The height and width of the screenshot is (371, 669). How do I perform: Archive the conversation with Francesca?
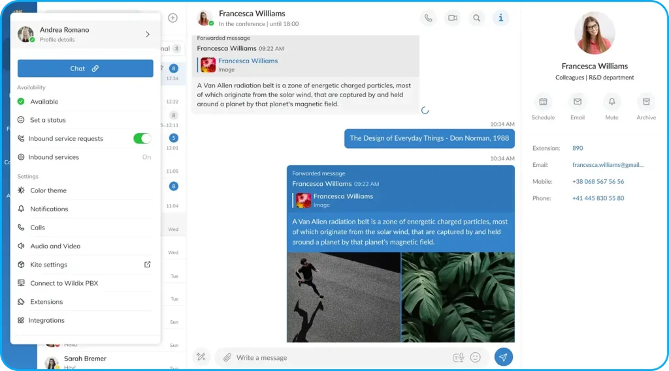646,102
